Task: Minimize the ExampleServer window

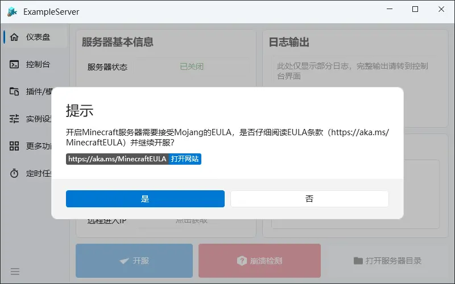Action: pyautogui.click(x=390, y=9)
